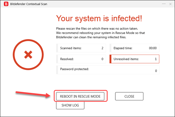Select the Unresolved items box

click(x=134, y=59)
